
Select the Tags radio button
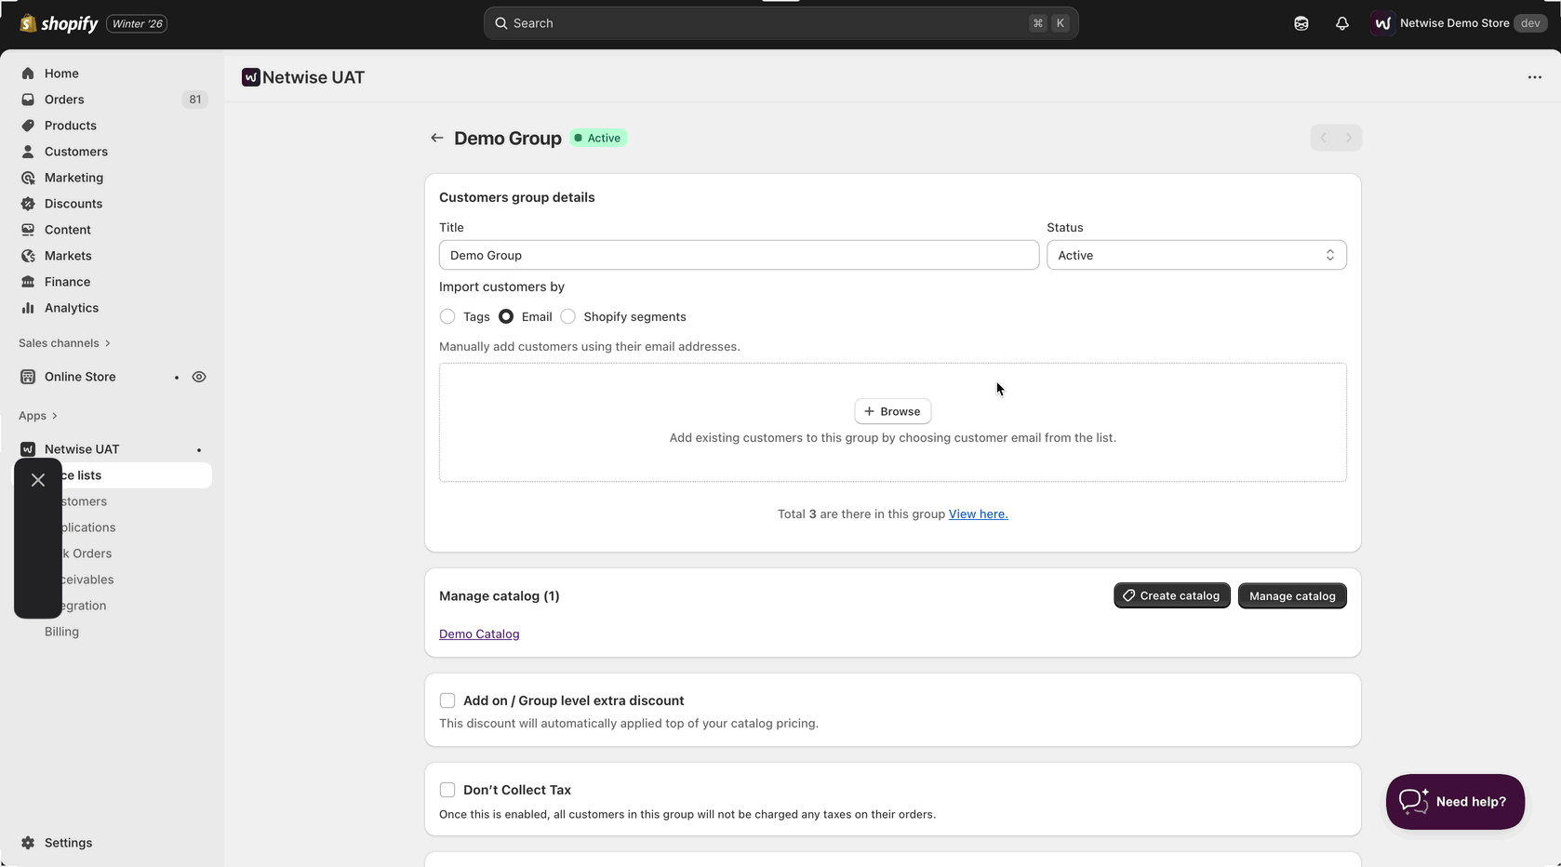tap(447, 316)
